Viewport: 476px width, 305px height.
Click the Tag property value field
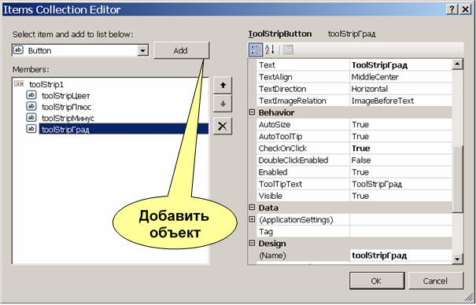coord(400,232)
